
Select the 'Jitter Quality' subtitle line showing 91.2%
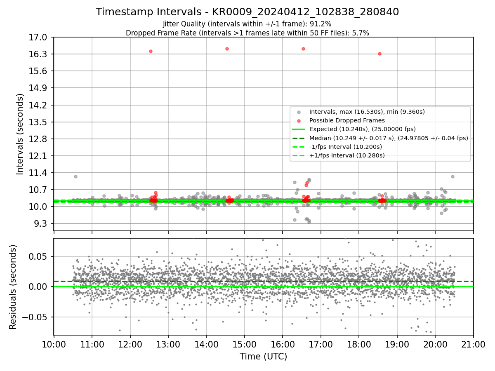click(247, 24)
